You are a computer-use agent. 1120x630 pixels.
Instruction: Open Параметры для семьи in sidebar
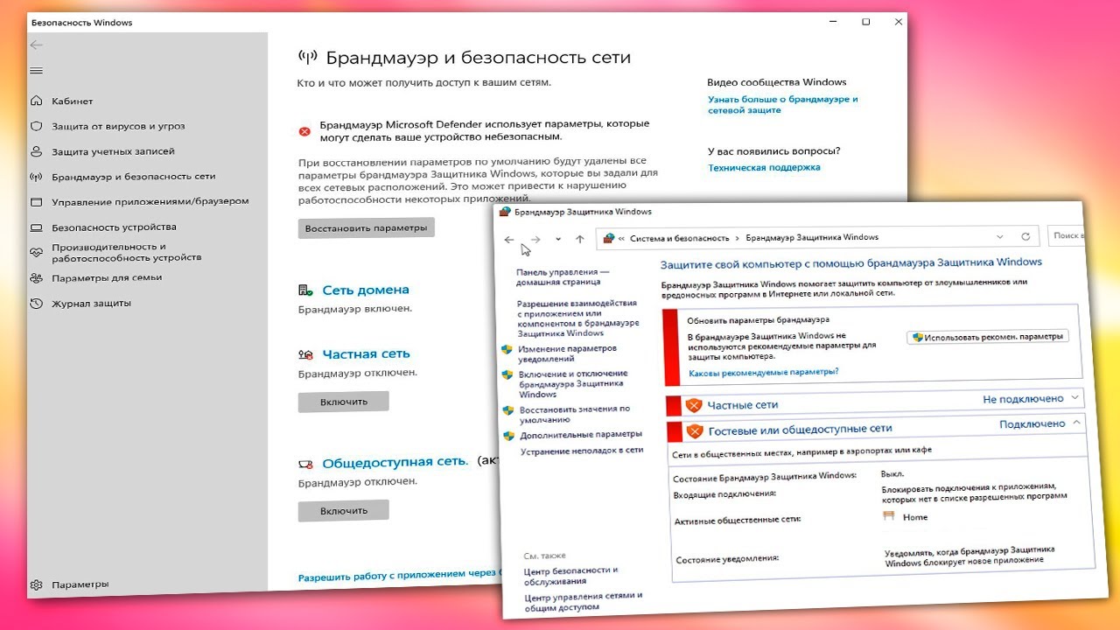coord(107,278)
